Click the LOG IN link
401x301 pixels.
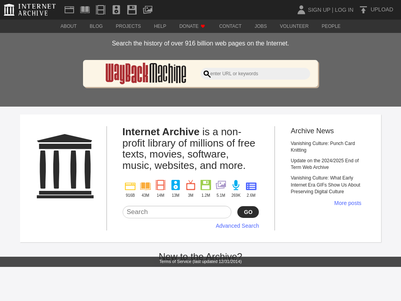point(344,10)
